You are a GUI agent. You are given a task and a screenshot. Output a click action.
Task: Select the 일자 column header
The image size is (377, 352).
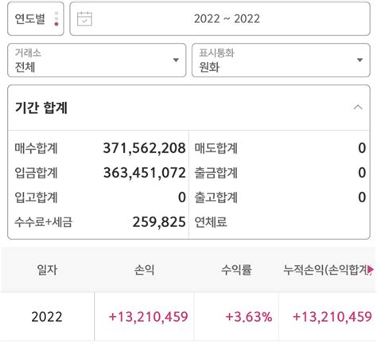(47, 270)
